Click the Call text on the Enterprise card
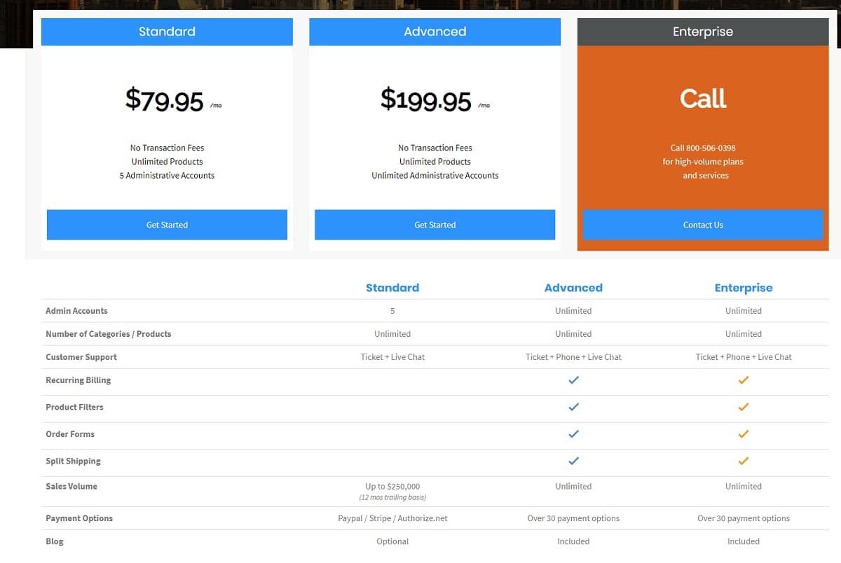841x563 pixels. [x=703, y=98]
